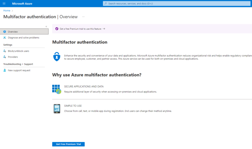Click the New support request person icon
252x149 pixels.
coord(5,70)
